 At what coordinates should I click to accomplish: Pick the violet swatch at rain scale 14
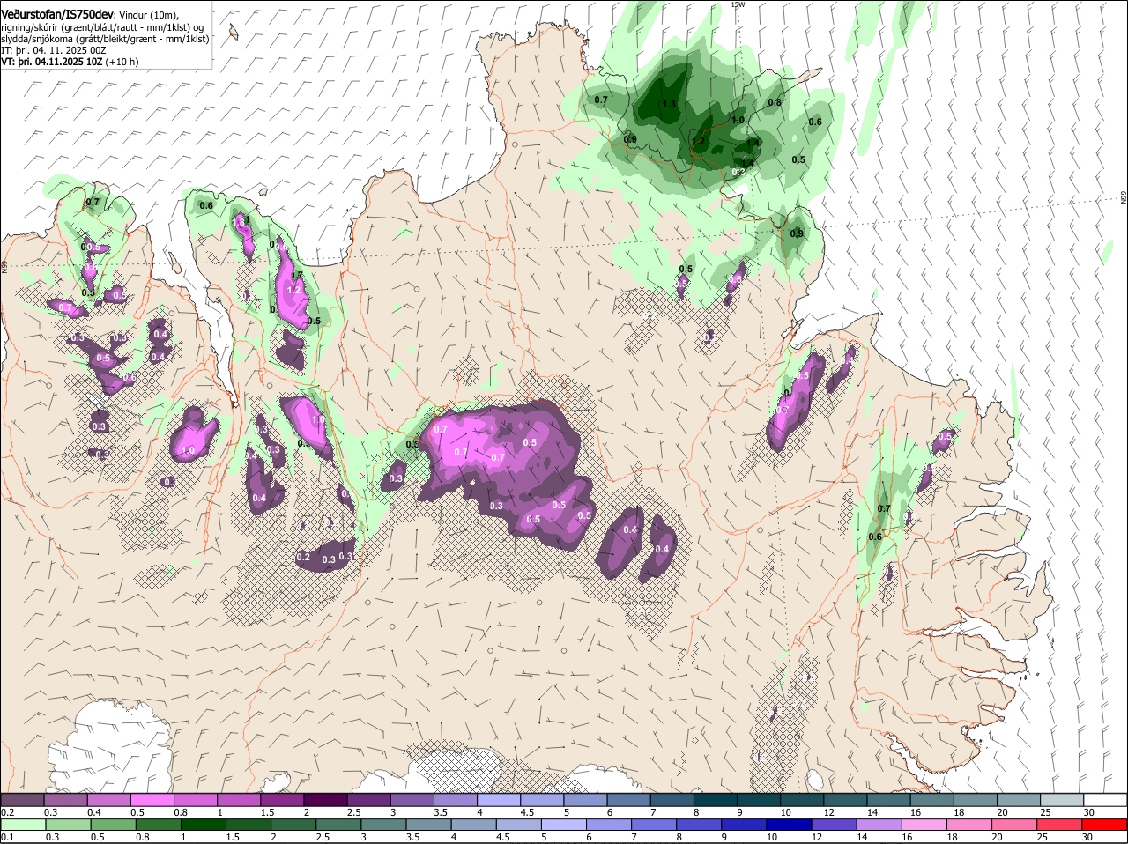click(x=879, y=824)
